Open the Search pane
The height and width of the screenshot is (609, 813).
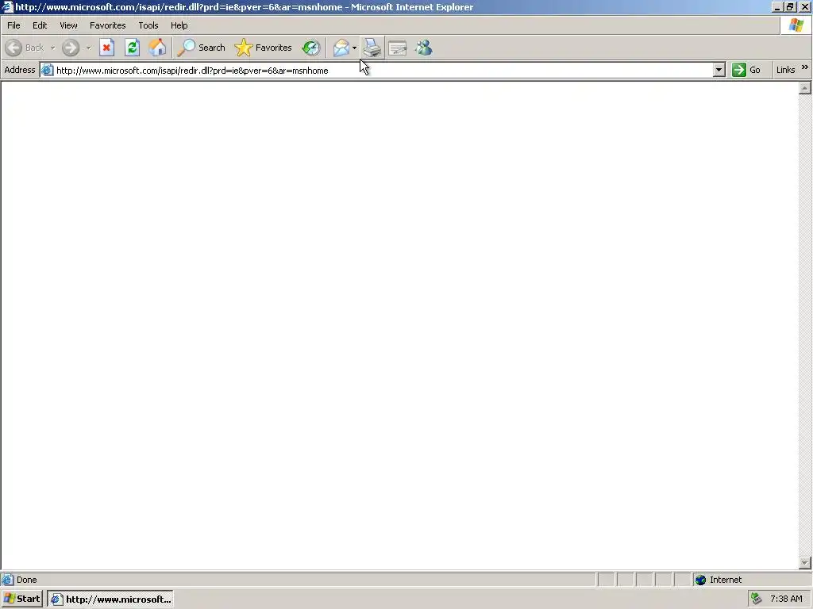coord(202,48)
